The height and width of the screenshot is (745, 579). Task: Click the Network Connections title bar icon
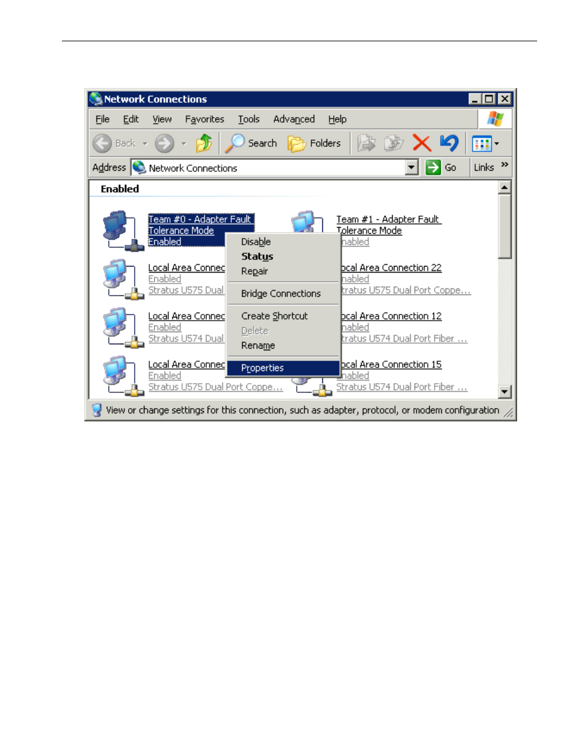tap(95, 99)
